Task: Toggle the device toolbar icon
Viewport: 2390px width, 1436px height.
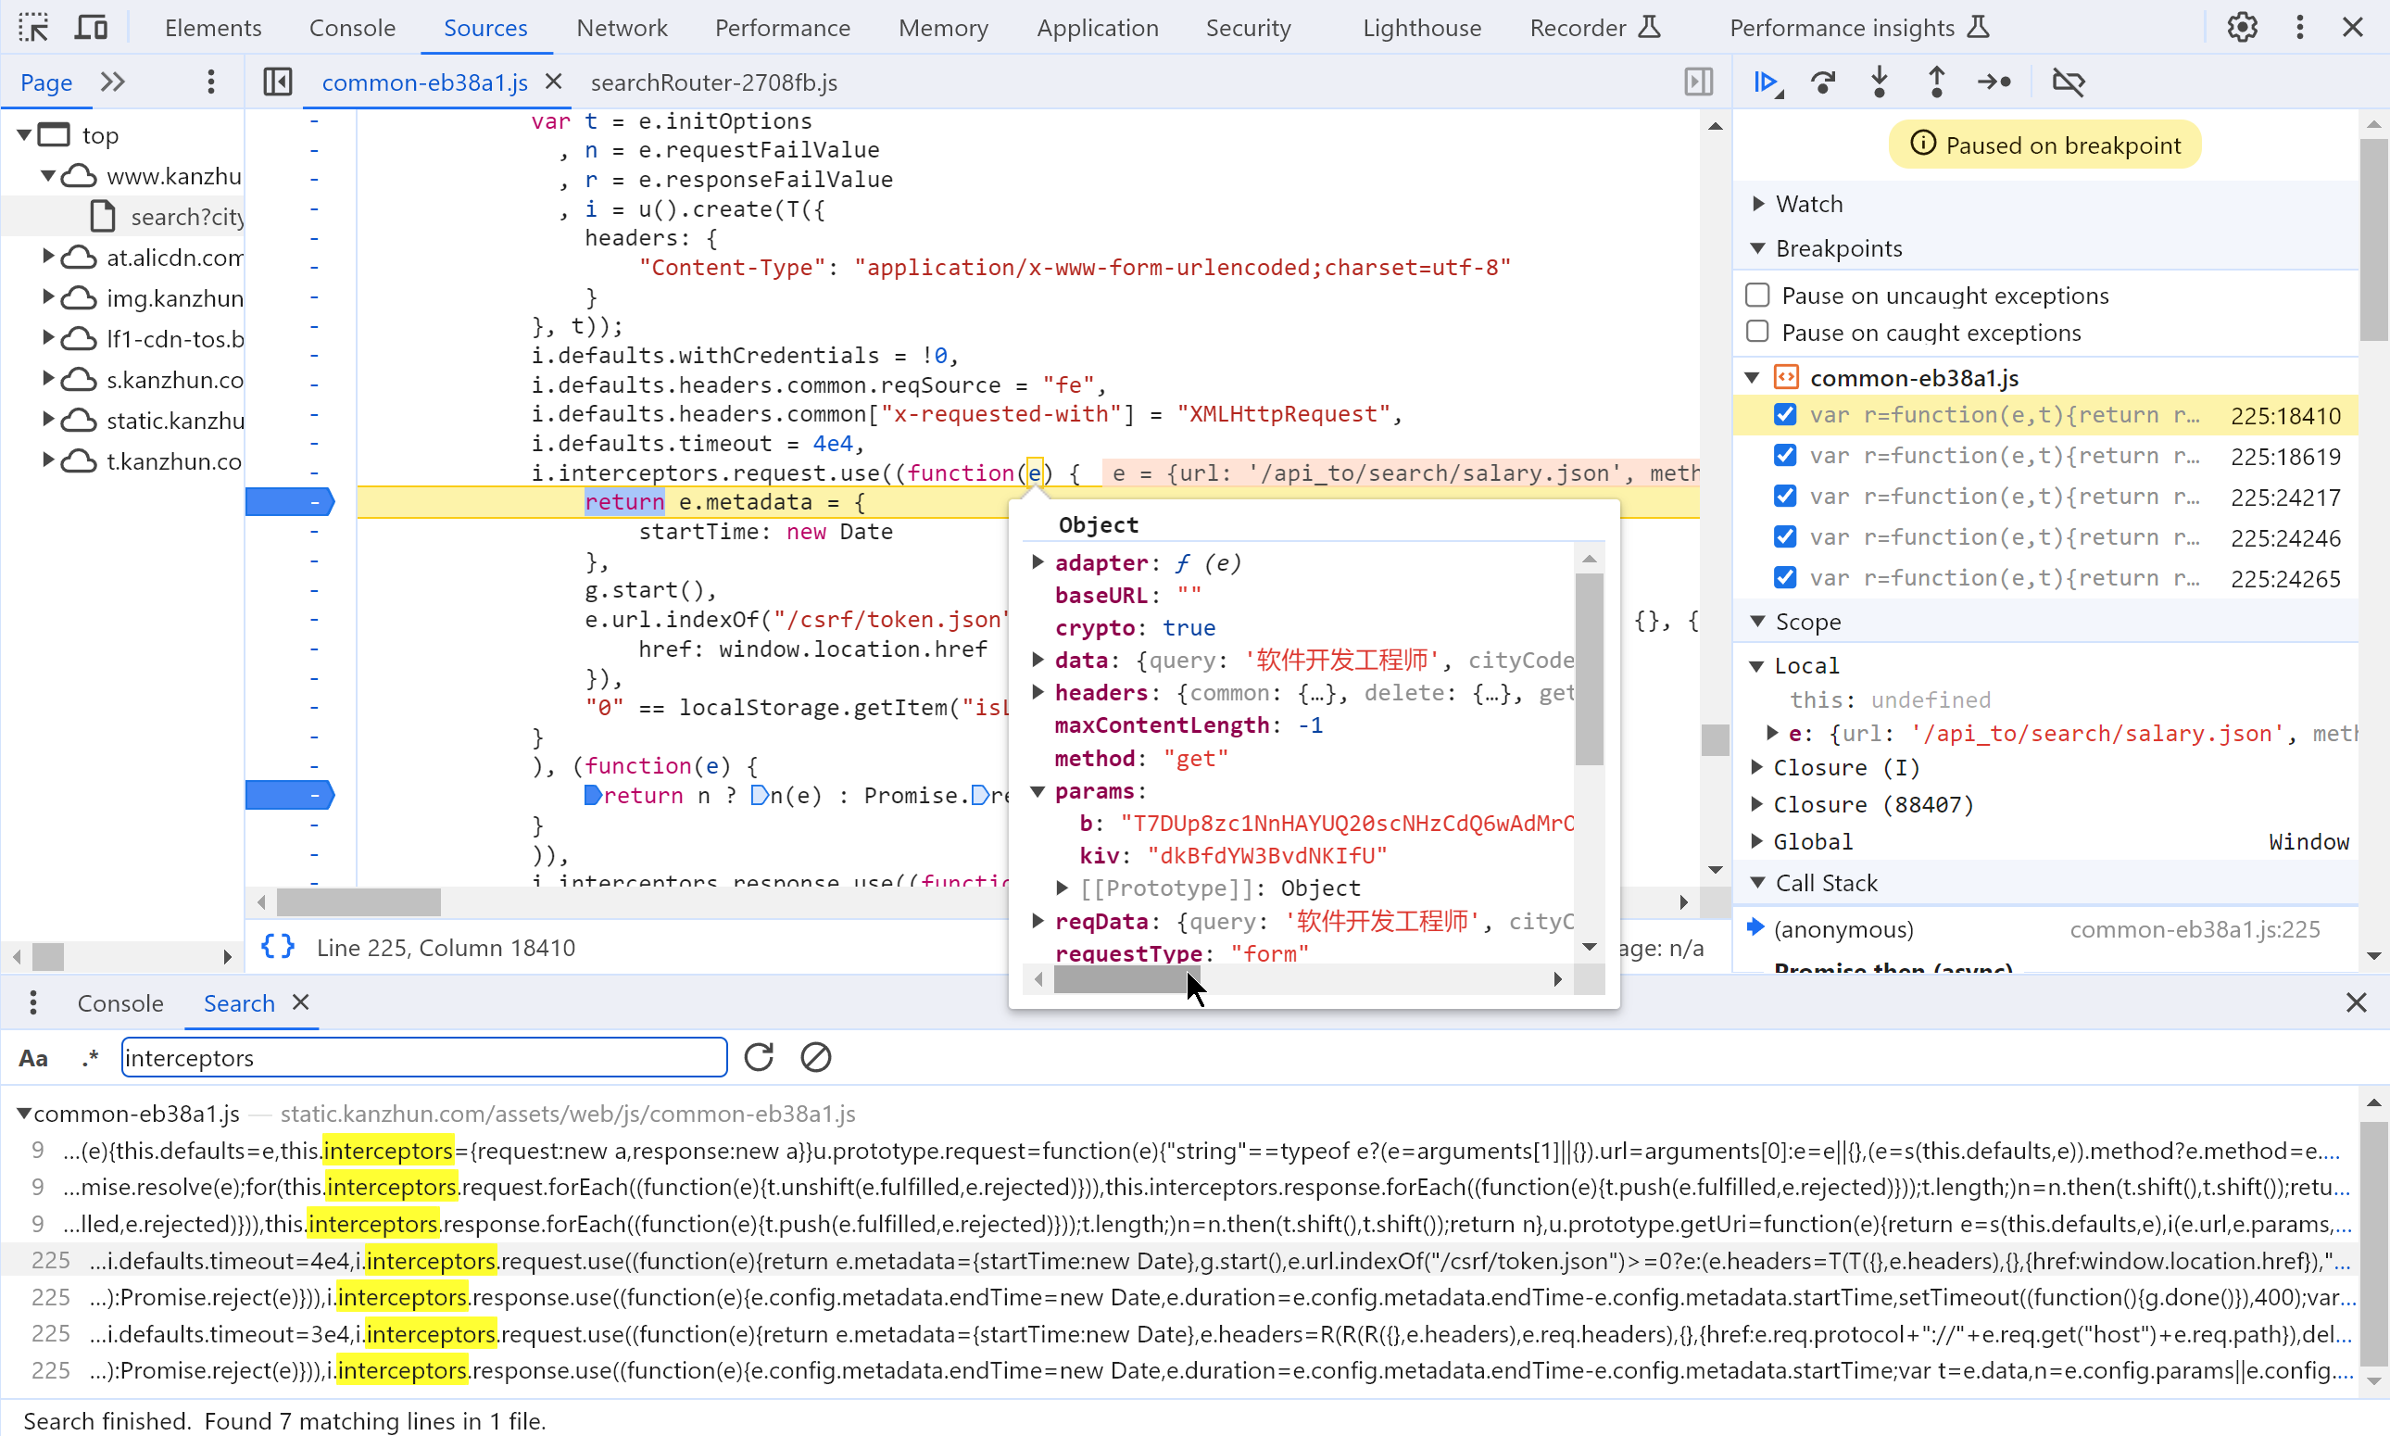Action: [91, 27]
